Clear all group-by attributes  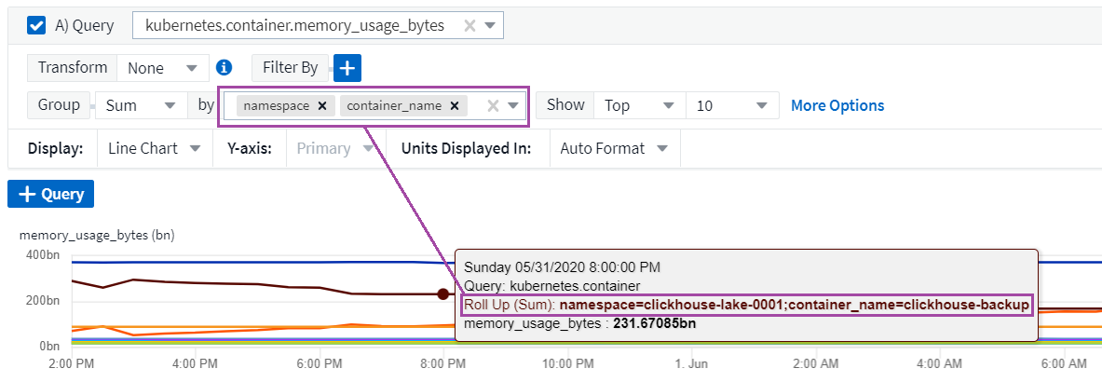(494, 106)
